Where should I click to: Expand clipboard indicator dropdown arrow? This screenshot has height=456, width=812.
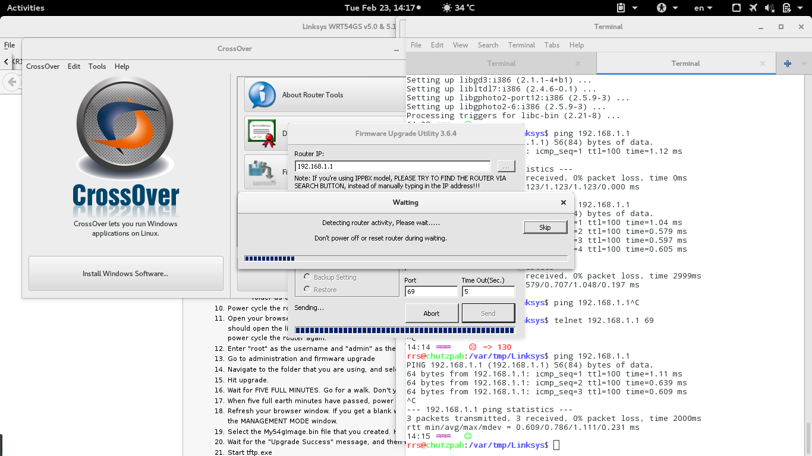635,8
